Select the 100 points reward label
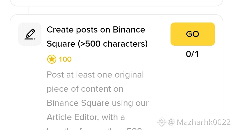The width and height of the screenshot is (233, 130). (x=65, y=59)
